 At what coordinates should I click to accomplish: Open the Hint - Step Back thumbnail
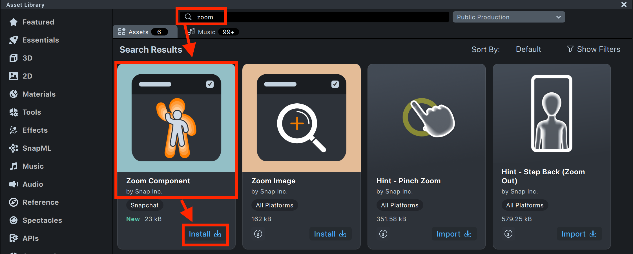(552, 113)
